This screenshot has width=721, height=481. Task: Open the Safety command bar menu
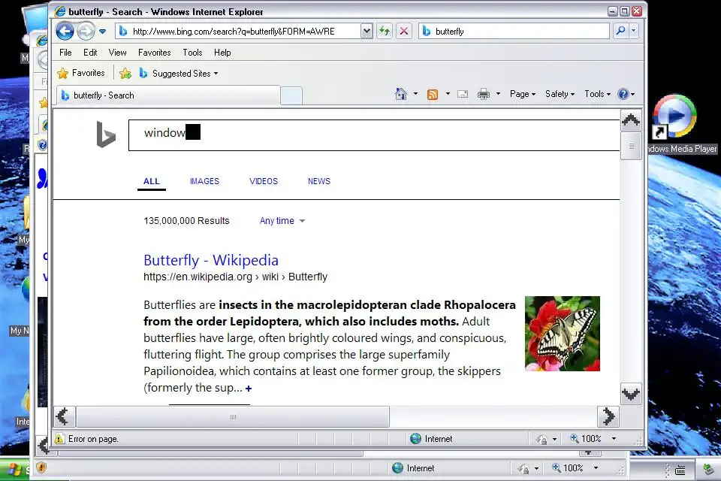pos(560,94)
